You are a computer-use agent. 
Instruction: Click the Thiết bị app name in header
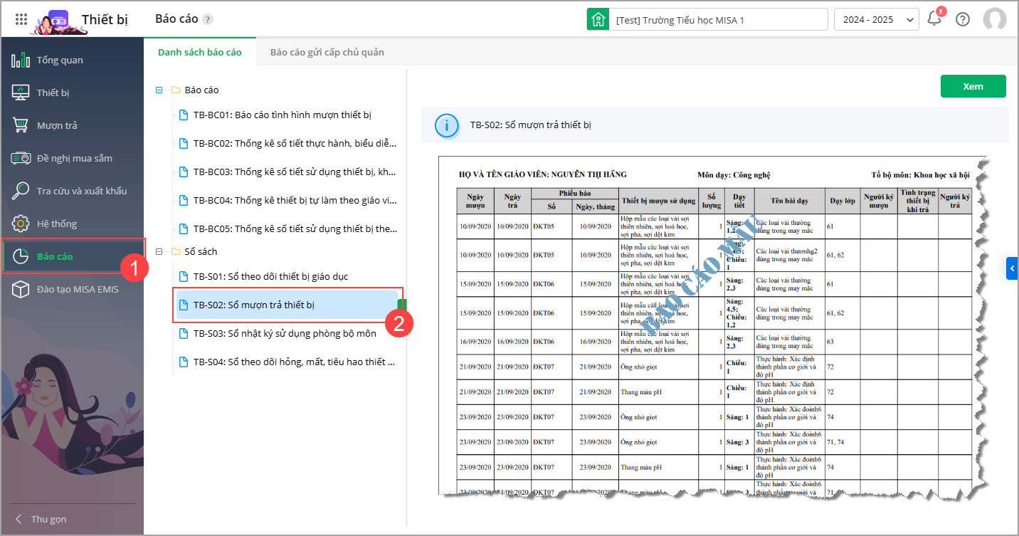click(x=105, y=19)
